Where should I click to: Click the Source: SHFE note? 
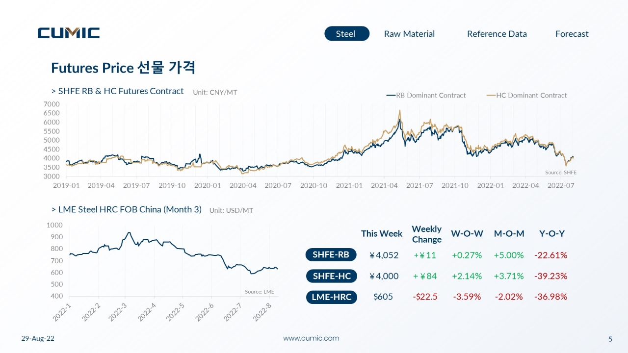click(x=561, y=173)
